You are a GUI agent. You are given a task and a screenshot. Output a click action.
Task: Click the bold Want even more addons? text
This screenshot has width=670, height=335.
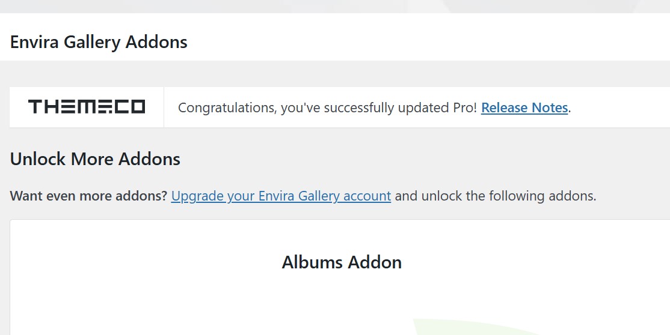(88, 196)
